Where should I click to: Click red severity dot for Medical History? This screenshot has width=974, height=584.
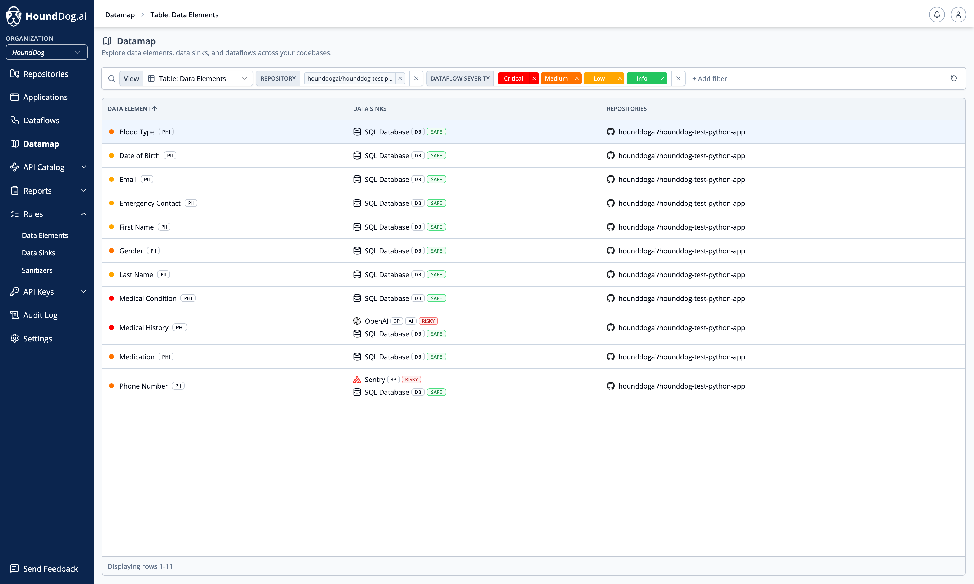click(x=111, y=327)
